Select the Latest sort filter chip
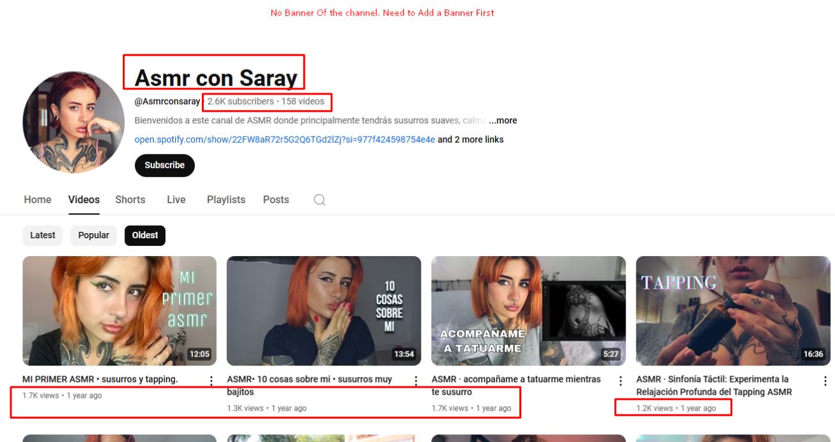 (x=43, y=235)
